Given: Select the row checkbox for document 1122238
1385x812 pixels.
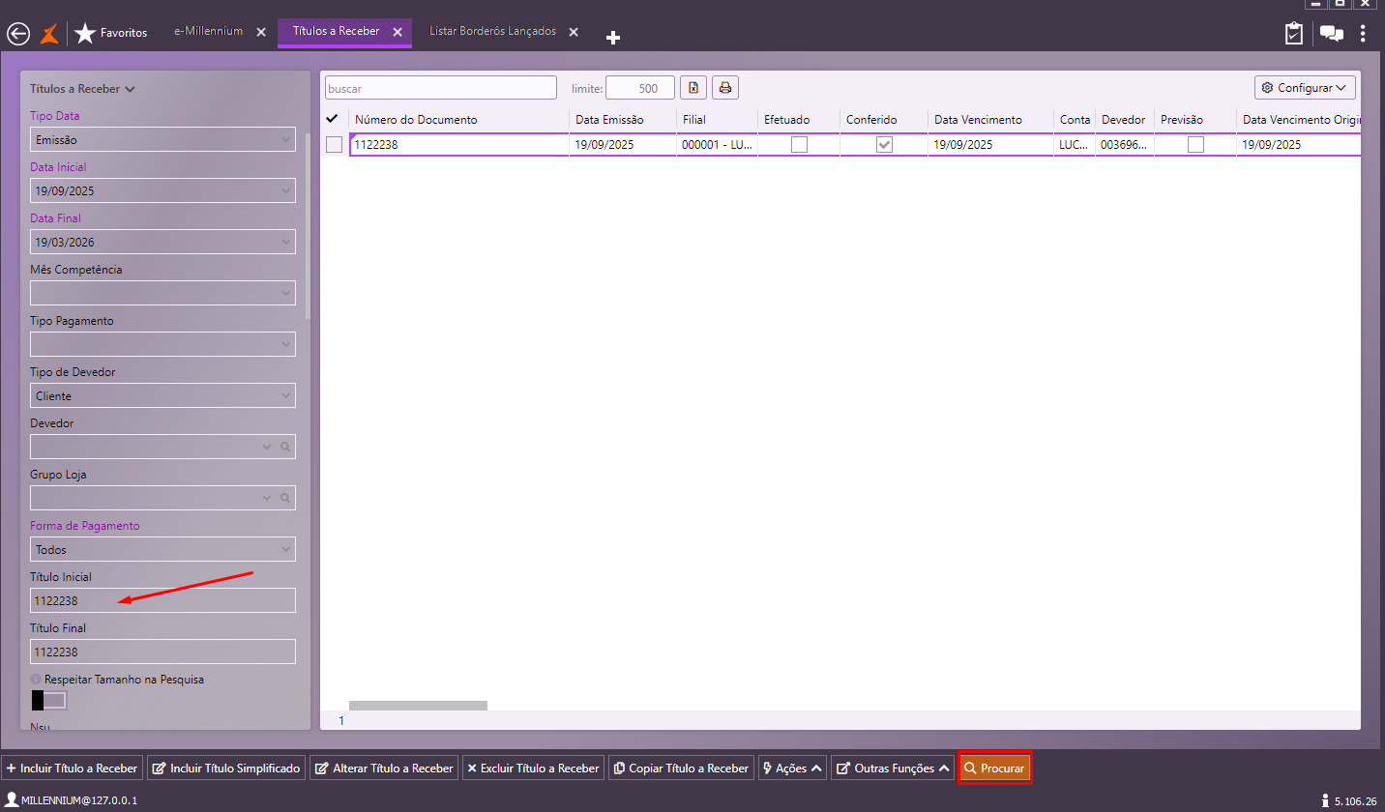Looking at the screenshot, I should pyautogui.click(x=335, y=145).
